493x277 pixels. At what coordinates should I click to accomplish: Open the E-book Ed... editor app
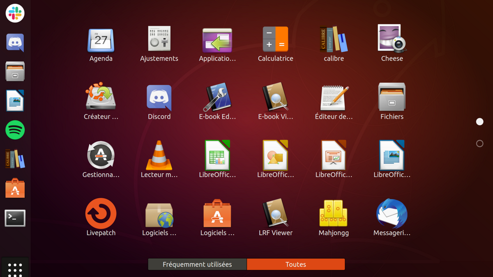click(217, 98)
